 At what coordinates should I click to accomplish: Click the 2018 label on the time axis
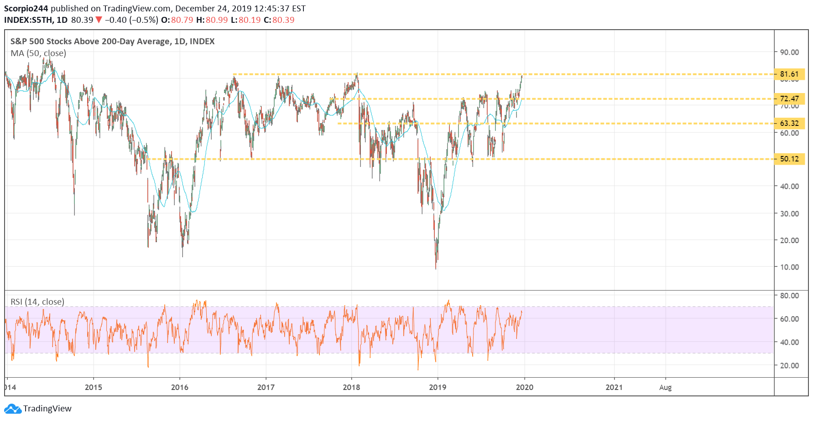pos(351,387)
